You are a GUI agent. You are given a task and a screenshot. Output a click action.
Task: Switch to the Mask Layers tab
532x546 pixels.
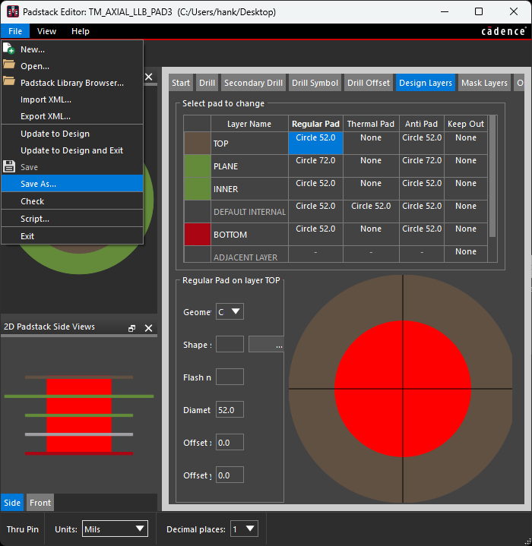[x=484, y=83]
